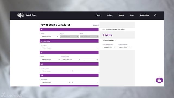Open the CMODX menu item
Screen dimensions: 174x98
point(98,15)
